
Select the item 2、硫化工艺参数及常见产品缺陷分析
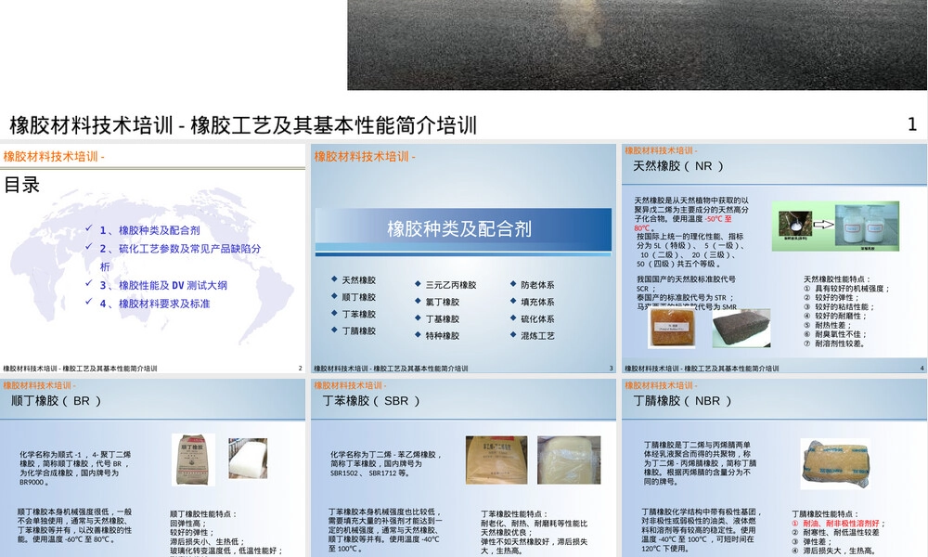point(181,257)
